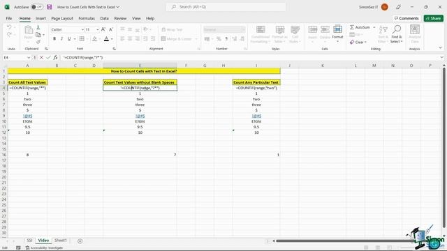Select the SSI sheet tab
This screenshot has width=447, height=251.
29,241
